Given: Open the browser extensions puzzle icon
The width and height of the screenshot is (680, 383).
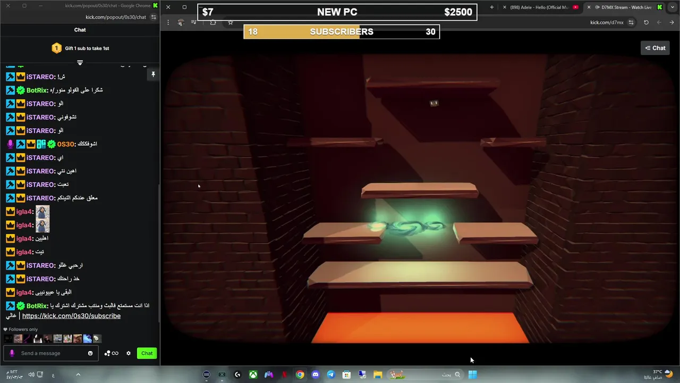Looking at the screenshot, I should pyautogui.click(x=213, y=22).
